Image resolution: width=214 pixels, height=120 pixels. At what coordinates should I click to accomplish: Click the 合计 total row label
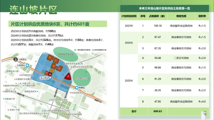pos(134,111)
